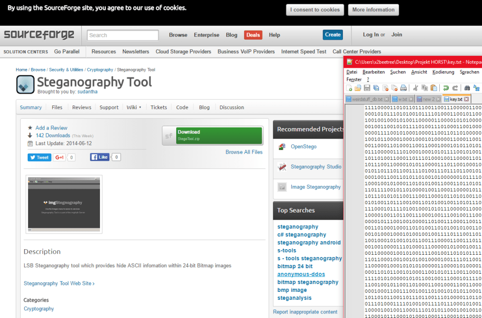This screenshot has height=318, width=482.
Task: Click the Tweet button
Action: click(x=39, y=157)
